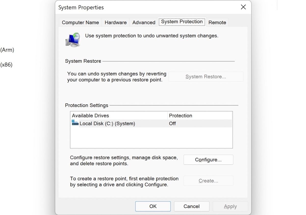Select the System Protection tab
The height and width of the screenshot is (215, 306).
click(x=182, y=22)
